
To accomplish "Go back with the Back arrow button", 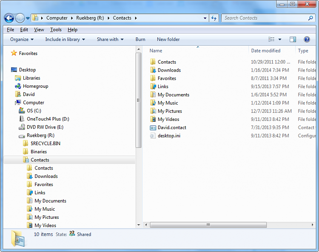I will pos(9,18).
